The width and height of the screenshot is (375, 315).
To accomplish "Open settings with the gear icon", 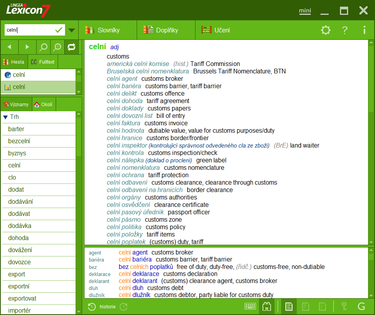I will pyautogui.click(x=326, y=30).
